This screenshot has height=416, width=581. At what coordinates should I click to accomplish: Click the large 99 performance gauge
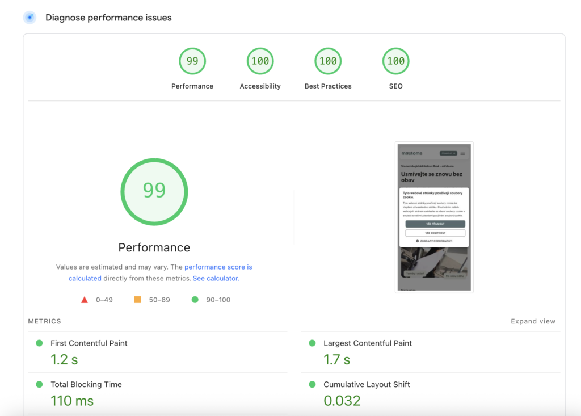tap(154, 191)
